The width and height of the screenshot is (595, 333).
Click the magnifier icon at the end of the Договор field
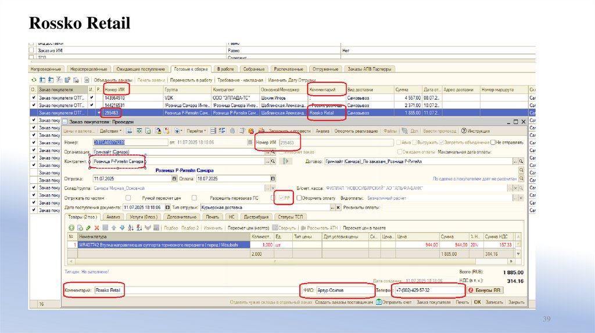521,161
